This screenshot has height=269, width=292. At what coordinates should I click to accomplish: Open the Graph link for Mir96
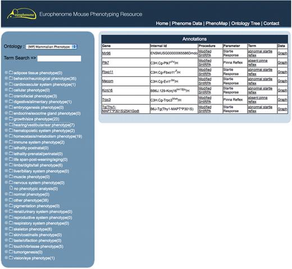[282, 53]
